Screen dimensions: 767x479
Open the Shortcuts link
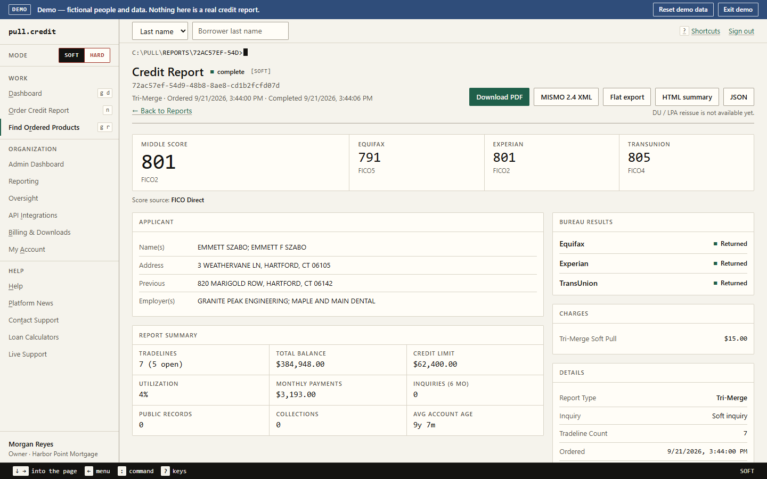pos(706,31)
